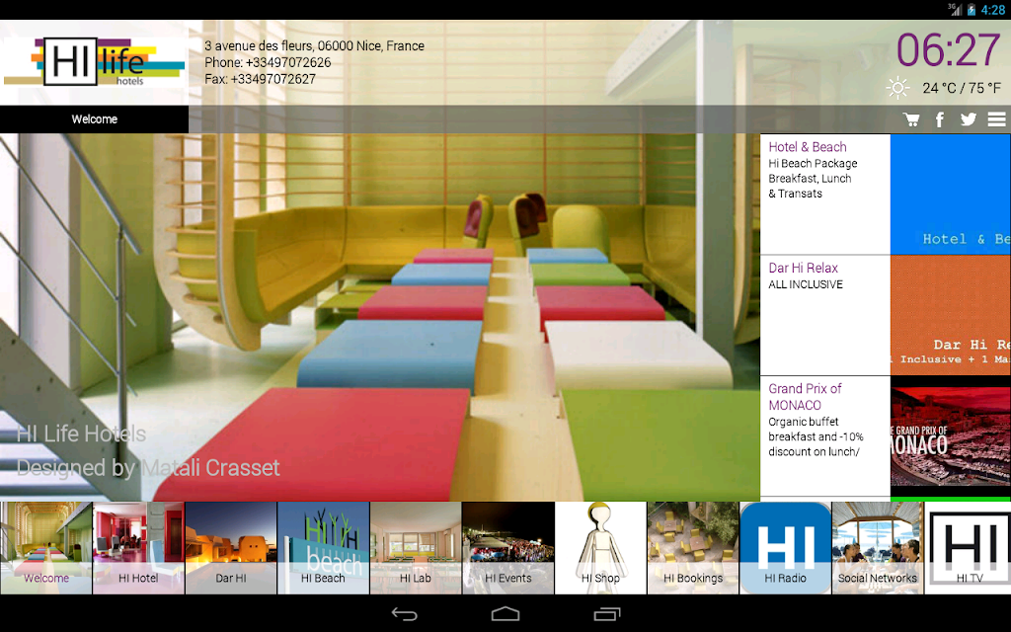This screenshot has width=1011, height=632.
Task: Open the hamburger menu icon
Action: click(997, 119)
